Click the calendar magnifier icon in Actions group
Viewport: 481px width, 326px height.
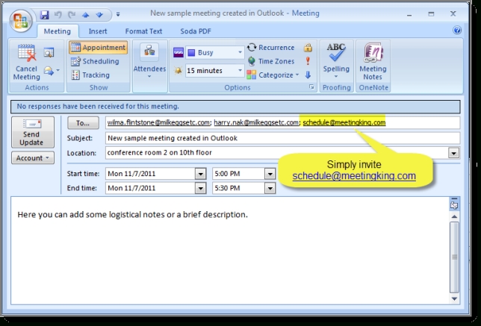tap(49, 52)
